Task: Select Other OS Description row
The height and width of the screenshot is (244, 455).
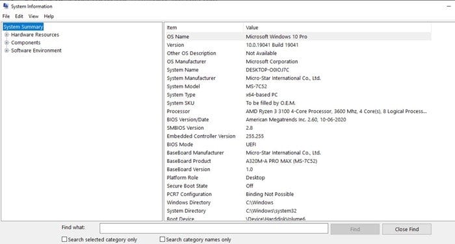Action: (298, 53)
